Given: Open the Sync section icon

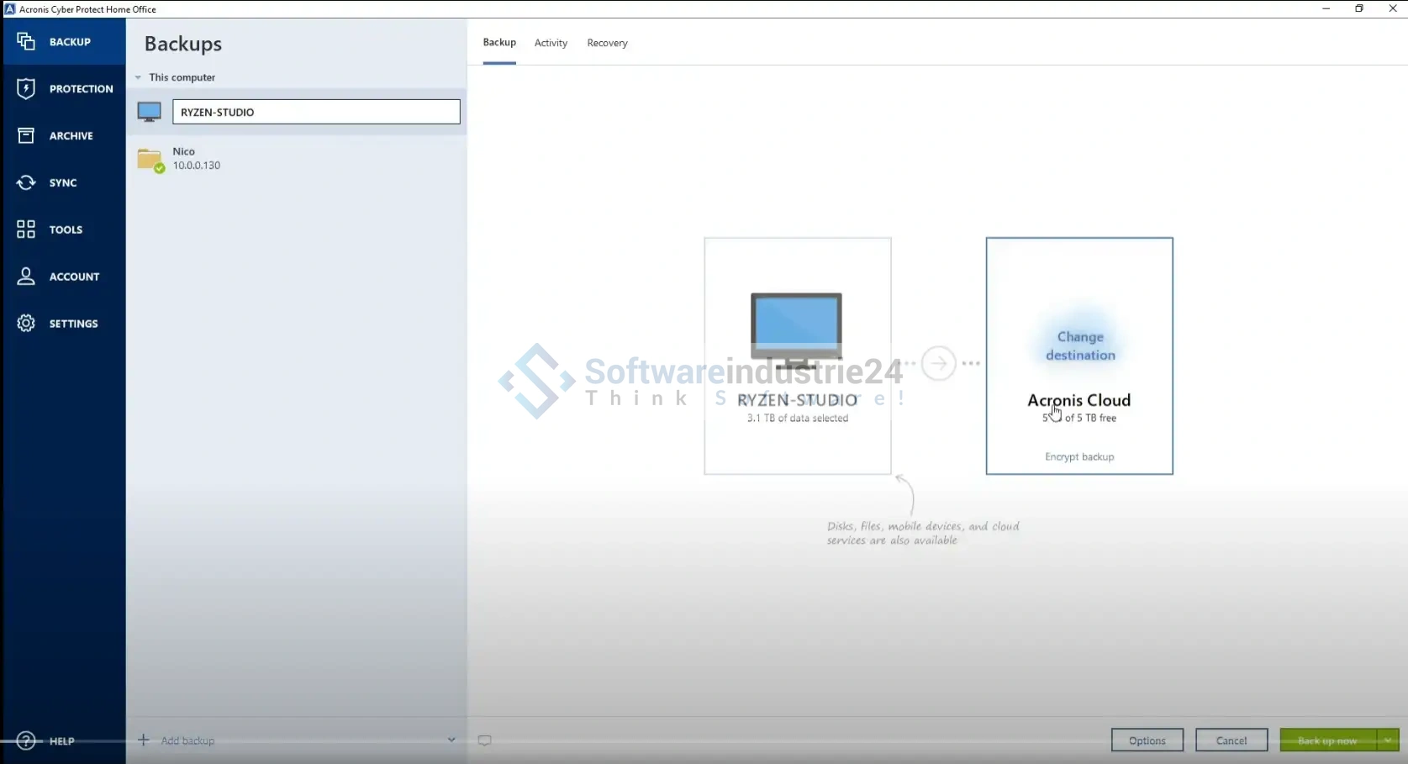Looking at the screenshot, I should [x=26, y=182].
